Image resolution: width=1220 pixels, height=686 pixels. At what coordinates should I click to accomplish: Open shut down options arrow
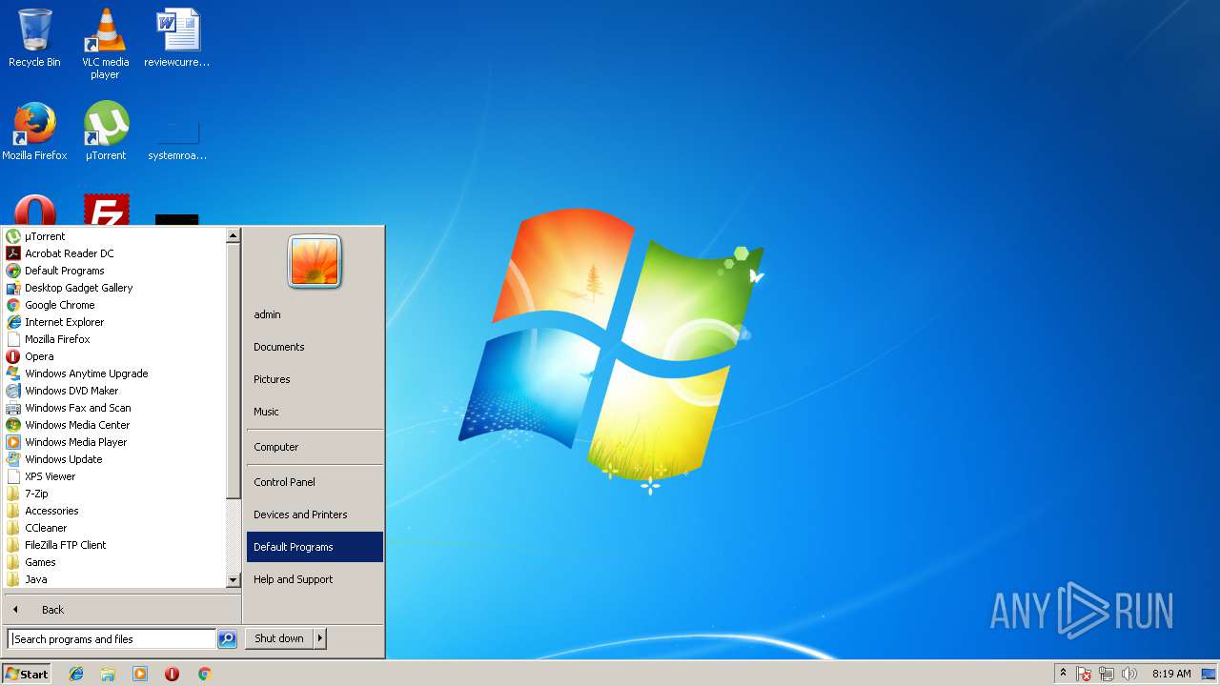(320, 638)
